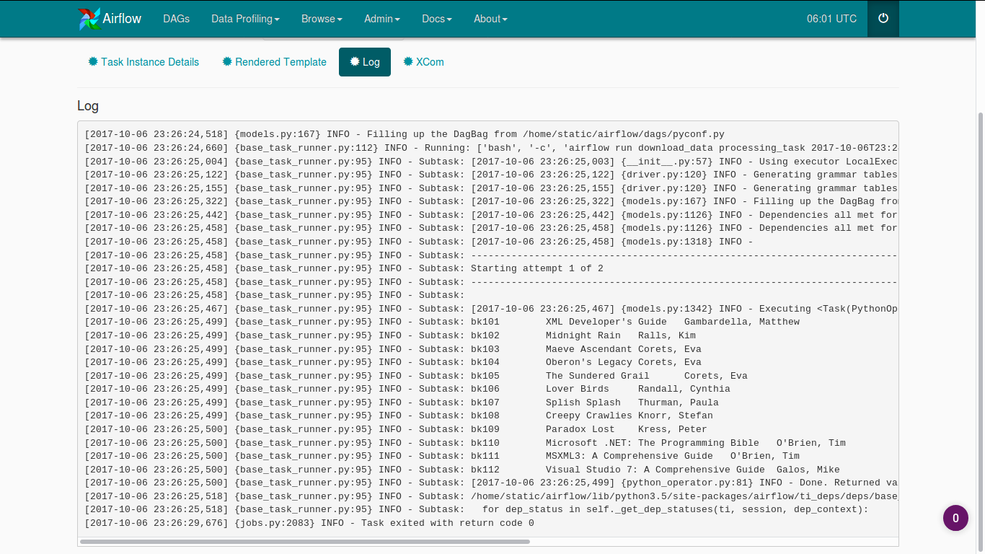Click the Airflow pinwheel logo
The width and height of the screenshot is (985, 554).
(89, 19)
